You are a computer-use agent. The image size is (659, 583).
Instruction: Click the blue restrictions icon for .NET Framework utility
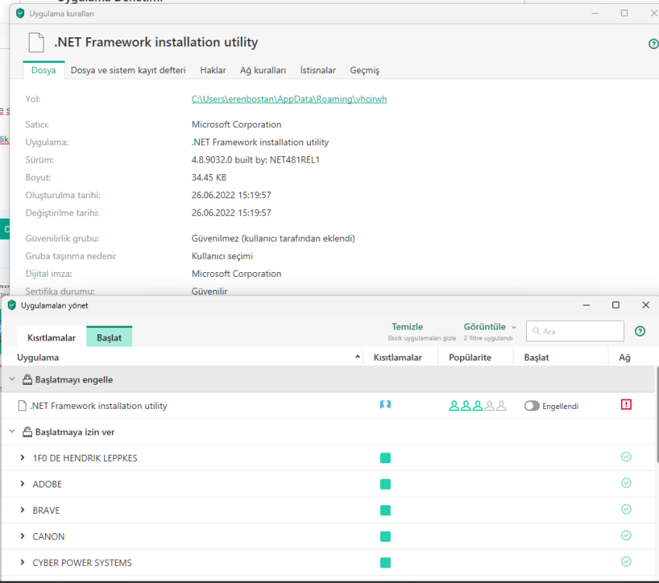(x=385, y=406)
